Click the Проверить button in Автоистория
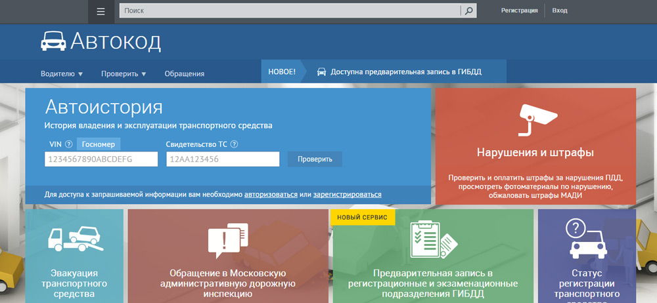The width and height of the screenshot is (657, 303). 315,159
